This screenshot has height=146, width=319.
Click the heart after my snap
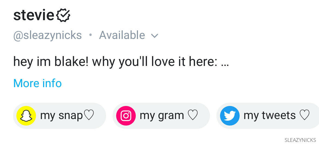pyautogui.click(x=89, y=115)
